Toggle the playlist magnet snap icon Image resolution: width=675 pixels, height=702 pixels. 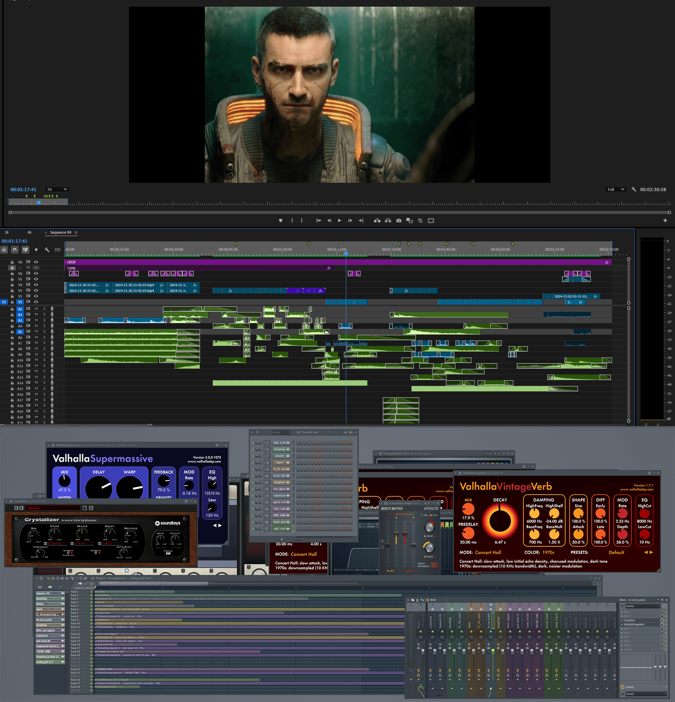pyautogui.click(x=42, y=578)
